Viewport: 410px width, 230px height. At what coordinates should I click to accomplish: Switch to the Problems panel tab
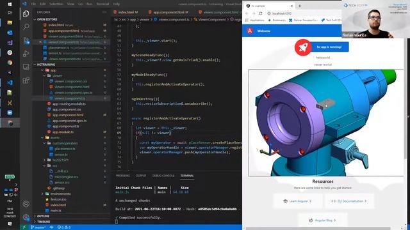[x=123, y=176]
